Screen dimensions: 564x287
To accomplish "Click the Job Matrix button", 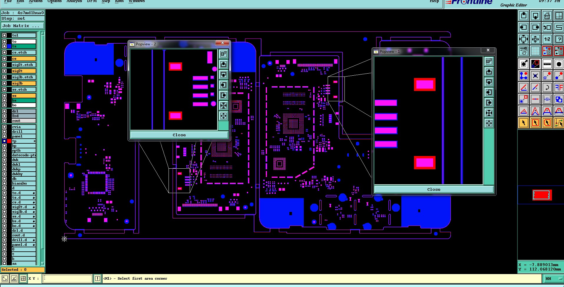I will 23,26.
